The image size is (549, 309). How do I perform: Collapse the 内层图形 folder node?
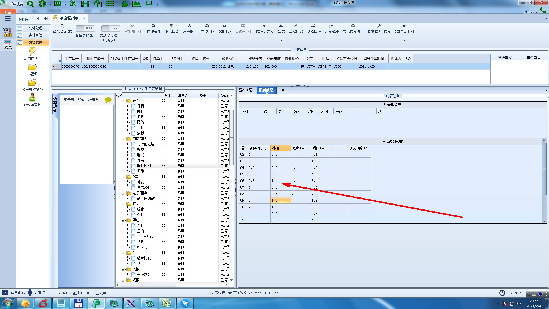pos(123,139)
